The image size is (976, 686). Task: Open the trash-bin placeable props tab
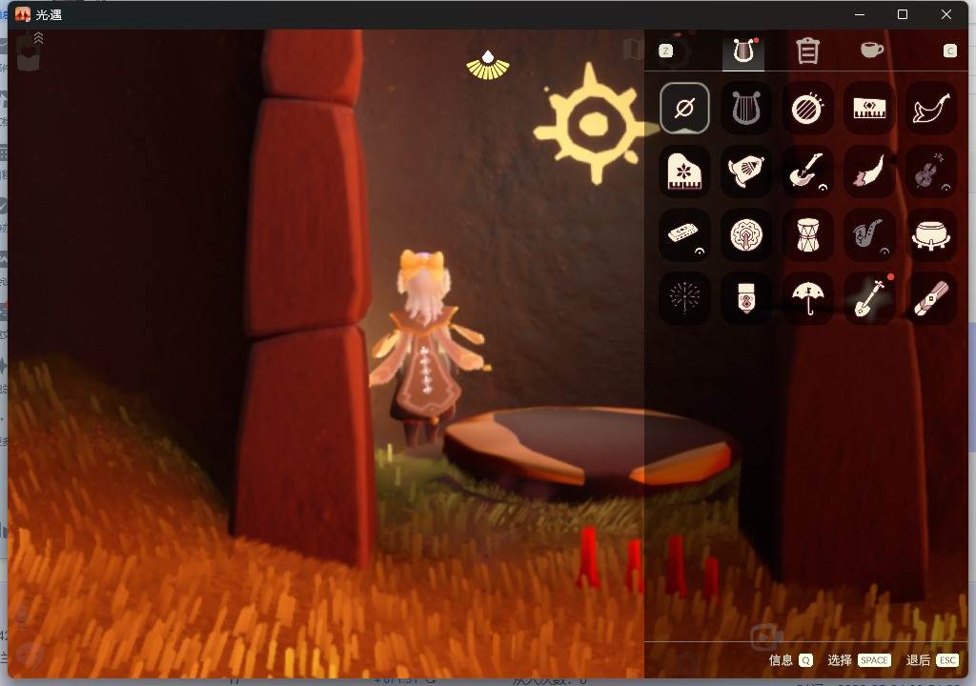point(807,51)
